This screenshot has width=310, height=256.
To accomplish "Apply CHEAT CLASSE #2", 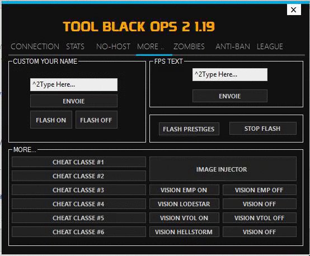I will point(79,176).
